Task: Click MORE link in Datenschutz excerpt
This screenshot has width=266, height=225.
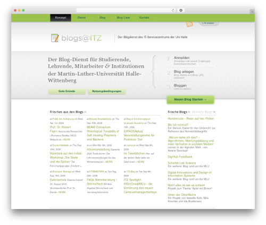Action: pyautogui.click(x=62, y=192)
